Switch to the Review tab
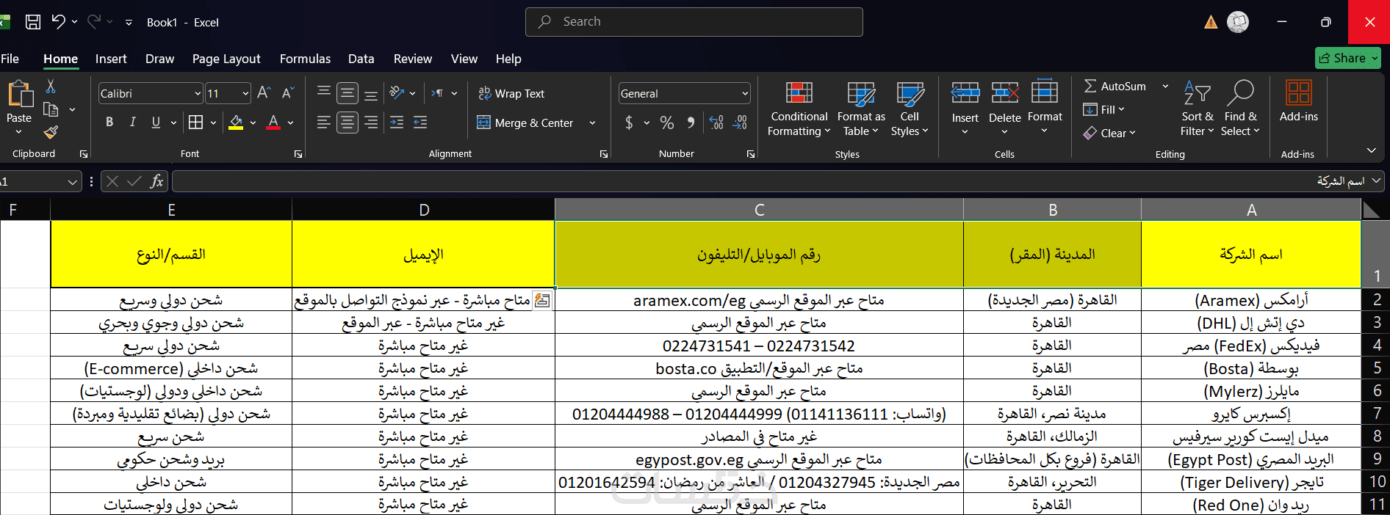The image size is (1390, 515). [413, 59]
